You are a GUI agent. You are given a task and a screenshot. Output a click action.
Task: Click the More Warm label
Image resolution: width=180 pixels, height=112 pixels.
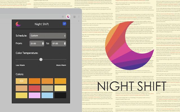(61, 65)
